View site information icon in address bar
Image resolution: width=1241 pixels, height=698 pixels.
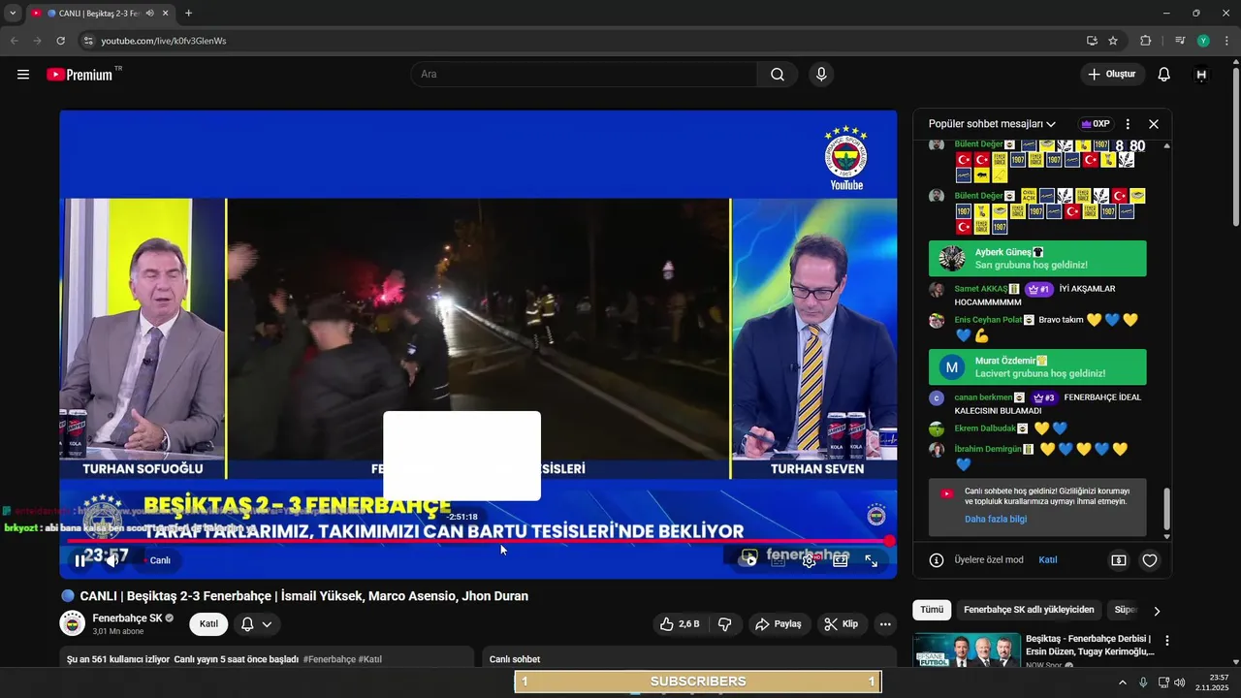pyautogui.click(x=87, y=41)
